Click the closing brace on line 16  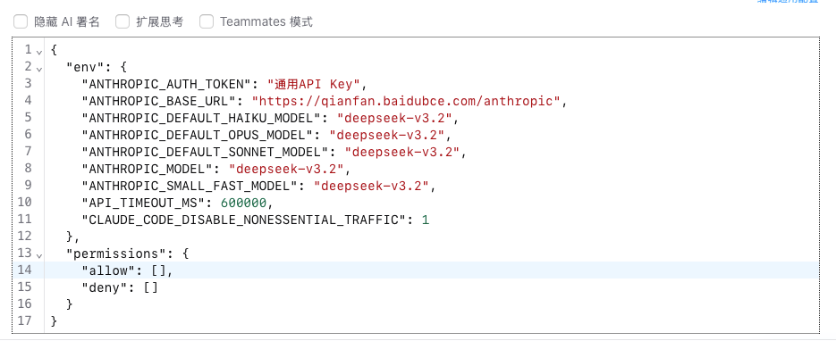[70, 304]
